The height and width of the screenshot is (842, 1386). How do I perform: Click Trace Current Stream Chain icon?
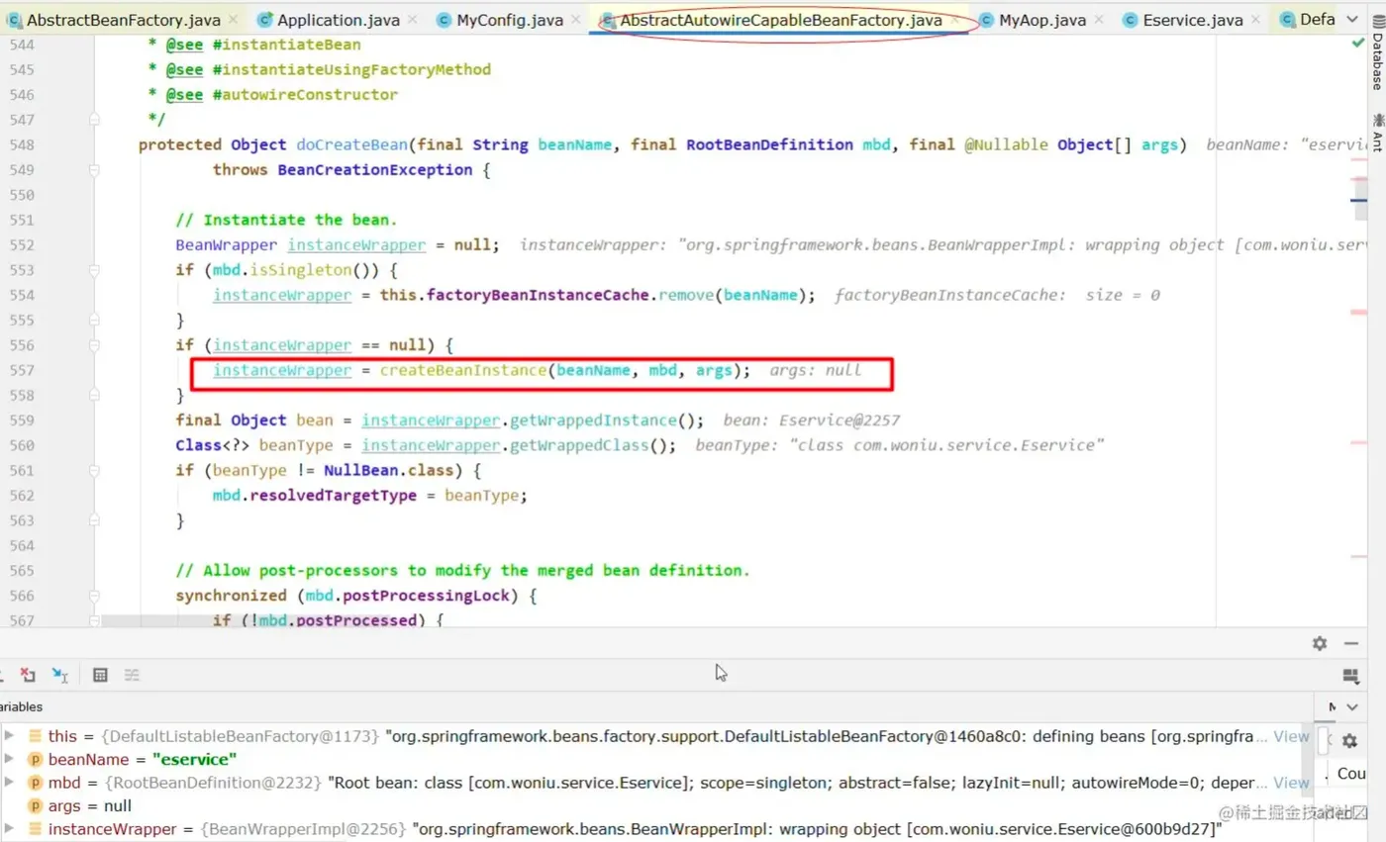(x=132, y=675)
